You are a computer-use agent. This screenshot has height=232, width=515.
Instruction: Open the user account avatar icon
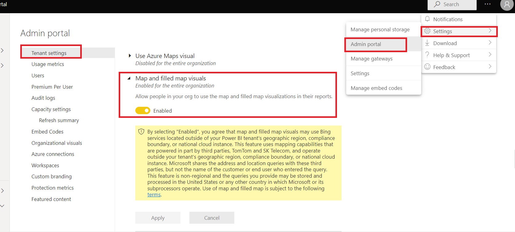click(x=507, y=5)
